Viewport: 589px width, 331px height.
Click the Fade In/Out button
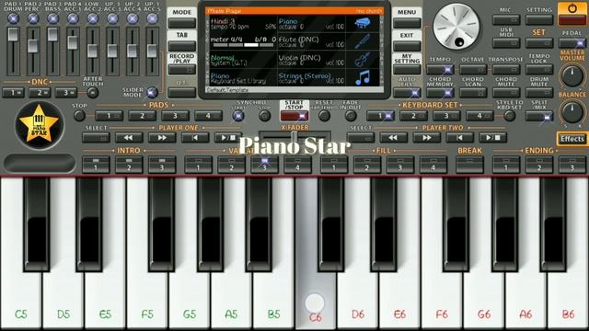(351, 116)
